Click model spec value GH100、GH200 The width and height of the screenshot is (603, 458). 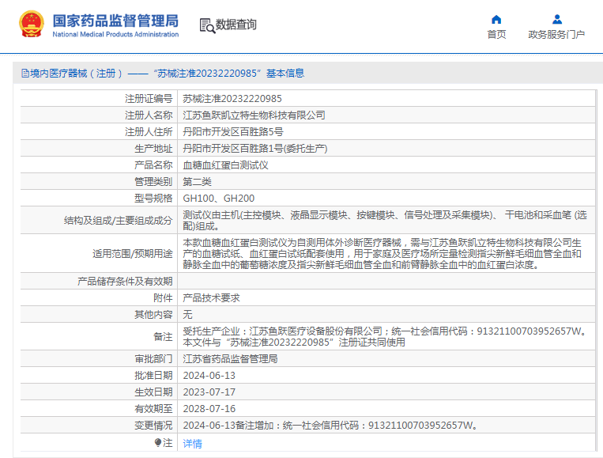click(x=219, y=199)
